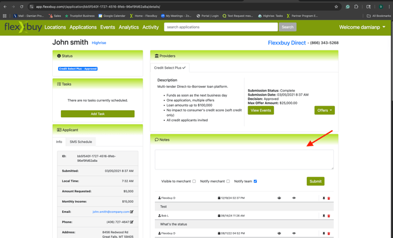The image size is (393, 238).
Task: Open the Analytics menu in the navbar
Action: pos(128,27)
